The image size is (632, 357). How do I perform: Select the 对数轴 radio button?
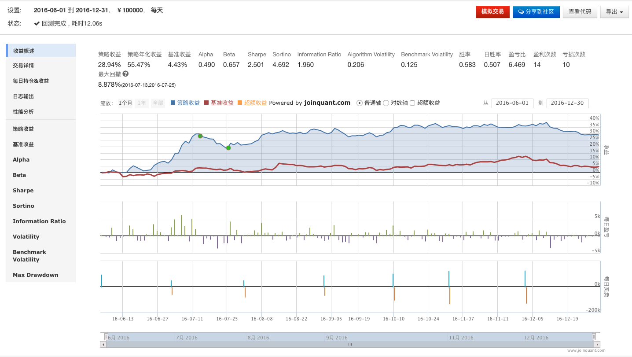click(386, 103)
